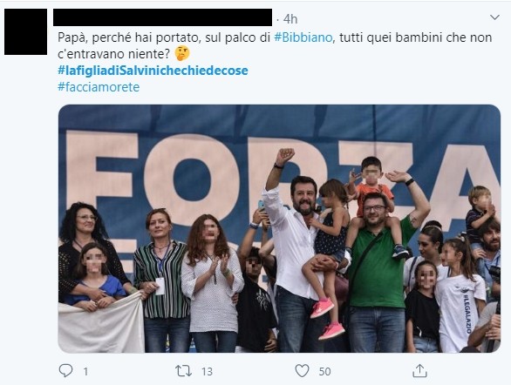Click the raised fist in the photo
The width and height of the screenshot is (511, 385).
click(x=285, y=156)
